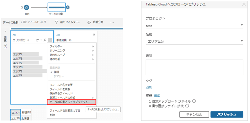
Task: Select the 詳細 view state option
Action: [x=72, y=72]
